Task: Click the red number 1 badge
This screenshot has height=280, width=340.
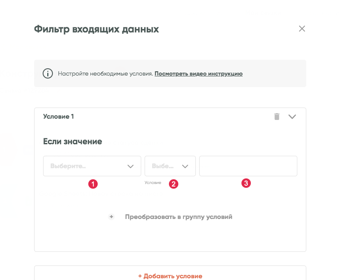Action: (93, 184)
